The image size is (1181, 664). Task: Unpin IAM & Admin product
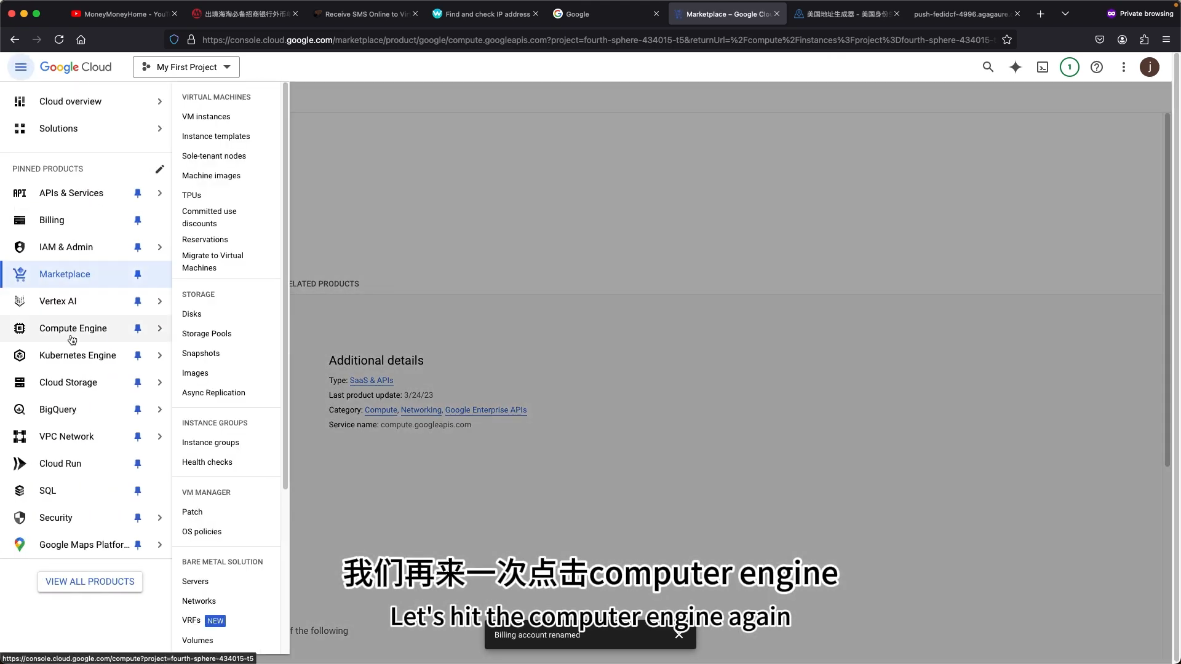[138, 247]
